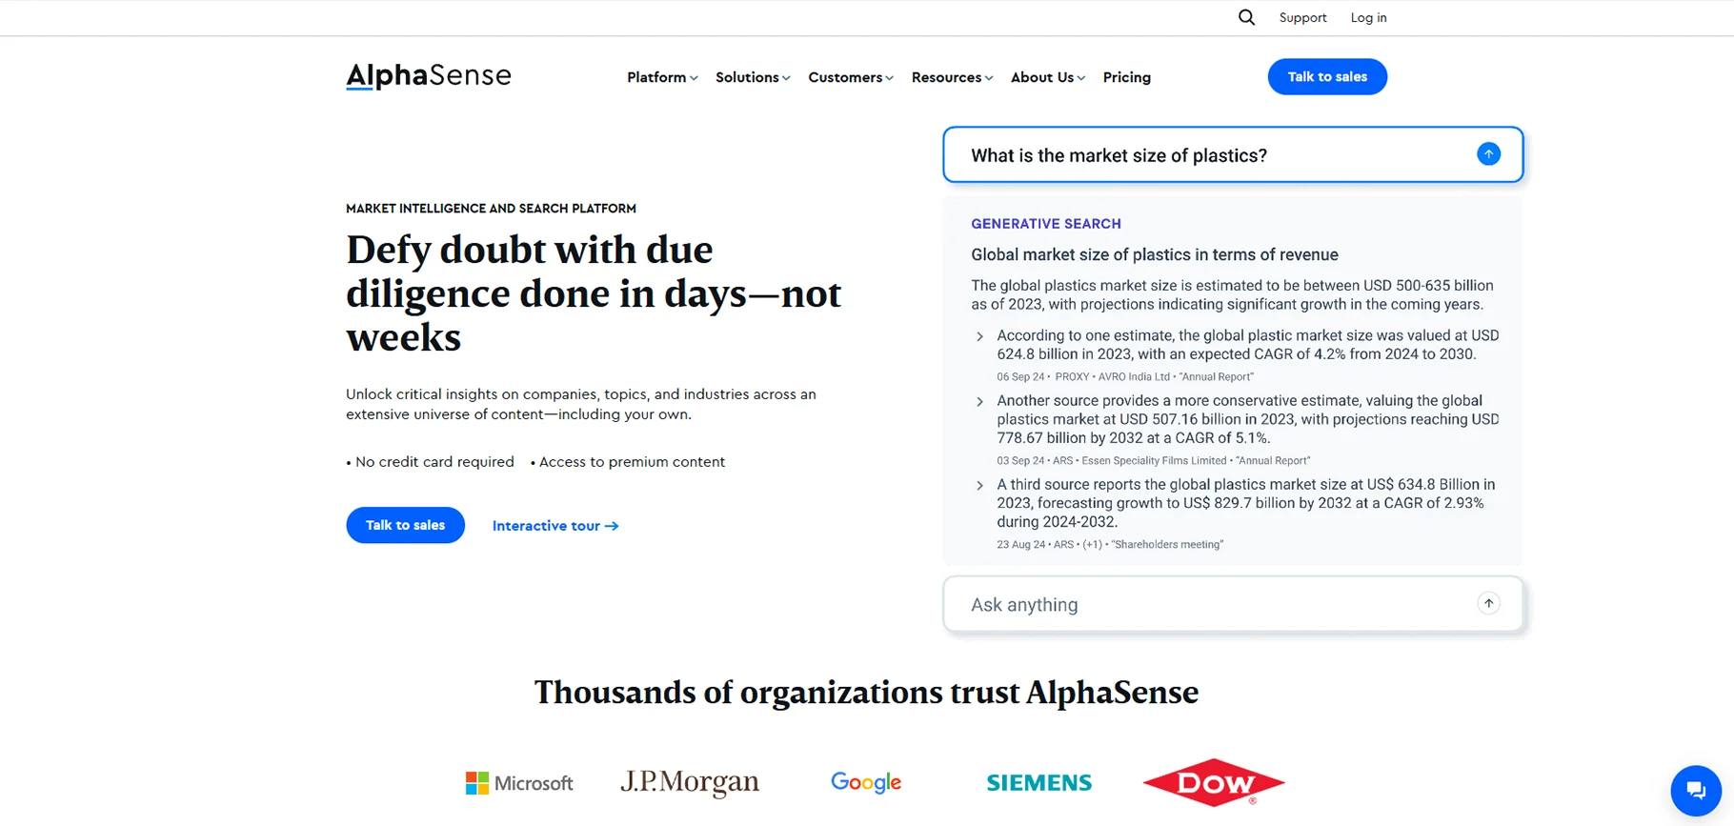Open the Resources dropdown menu

click(x=952, y=77)
